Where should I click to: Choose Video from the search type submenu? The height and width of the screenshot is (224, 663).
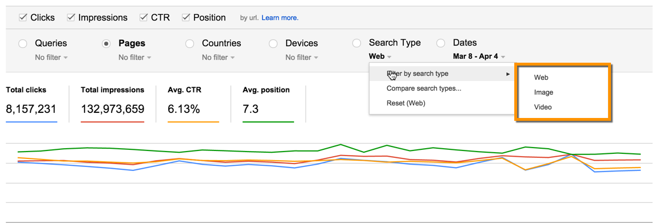[x=543, y=107]
